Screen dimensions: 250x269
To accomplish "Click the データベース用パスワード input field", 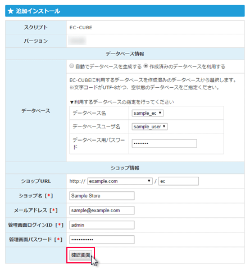I will 164,144.
